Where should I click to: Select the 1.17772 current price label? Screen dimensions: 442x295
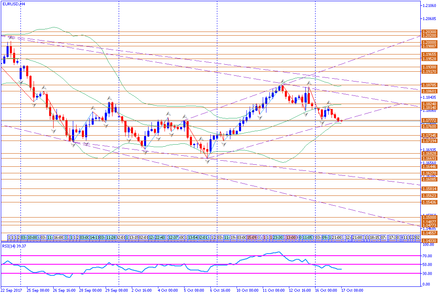click(x=429, y=120)
